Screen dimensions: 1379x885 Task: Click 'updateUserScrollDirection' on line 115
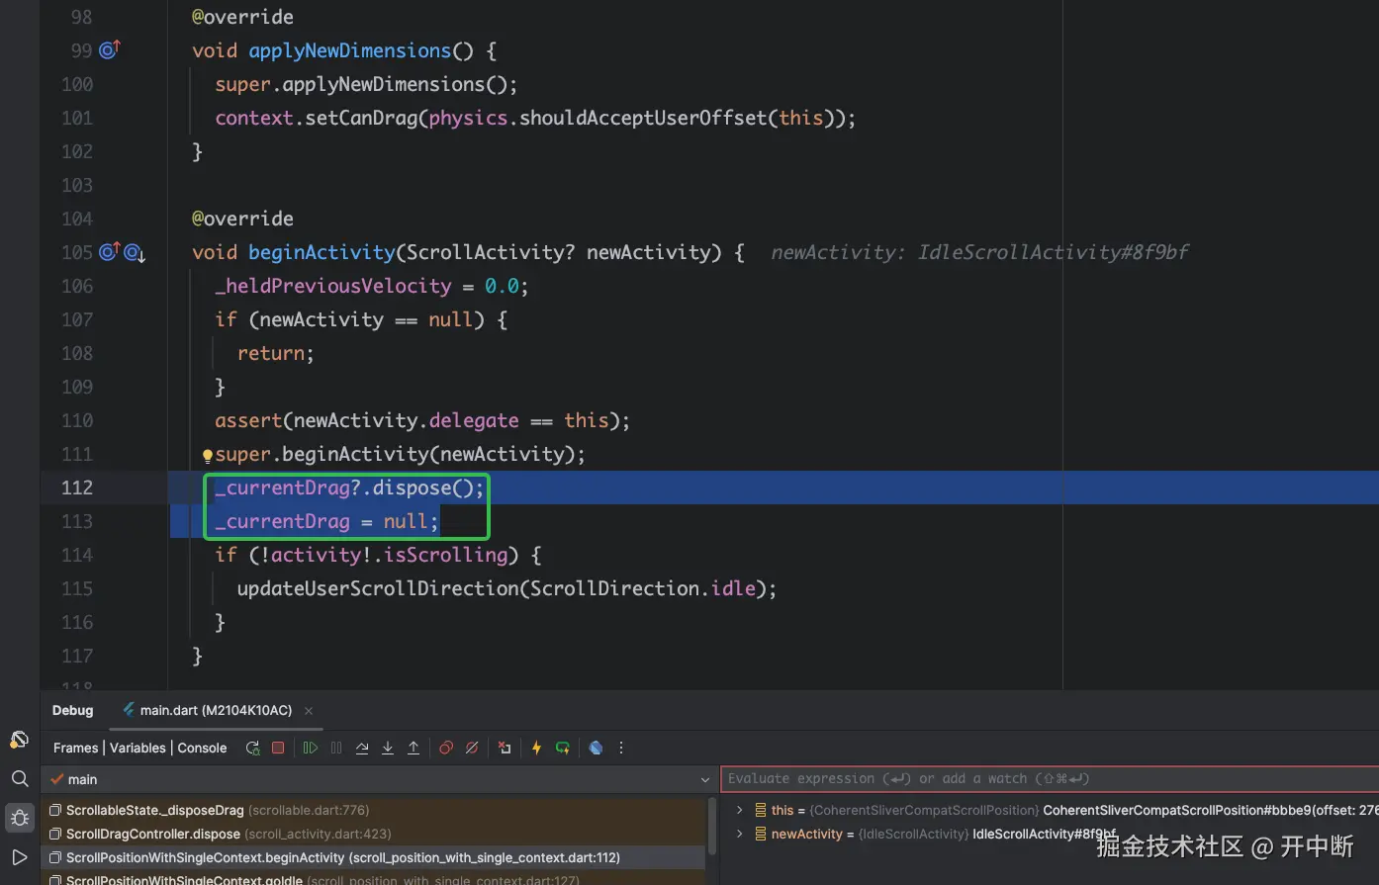pos(377,588)
